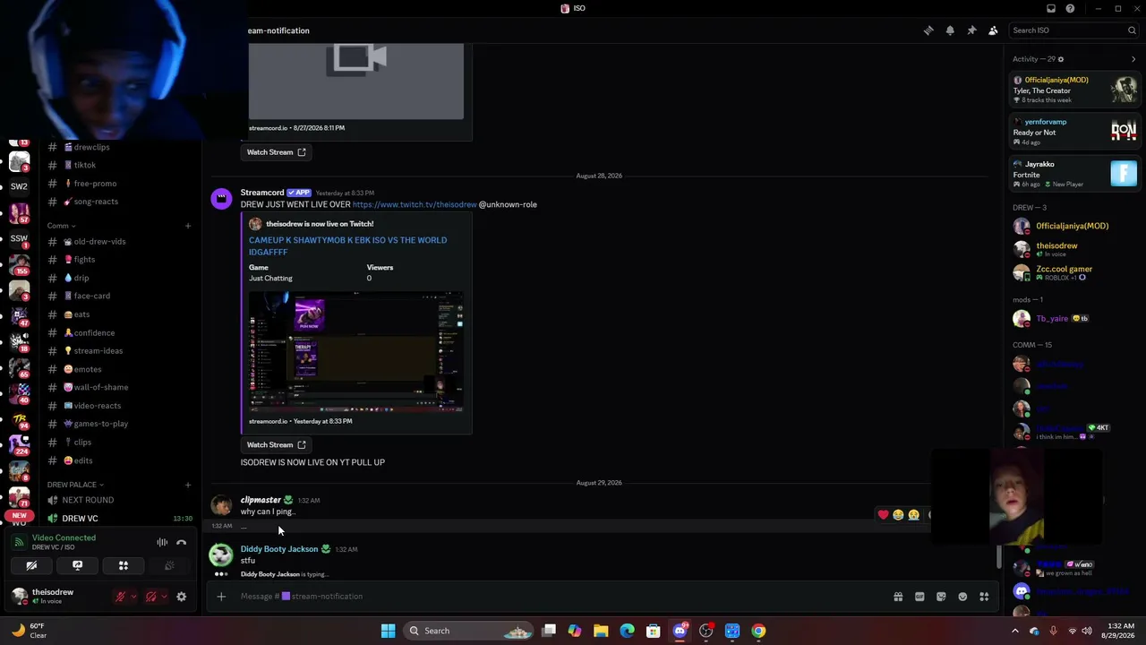Disconnect from voice with hang-up icon
1146x645 pixels.
[x=181, y=542]
